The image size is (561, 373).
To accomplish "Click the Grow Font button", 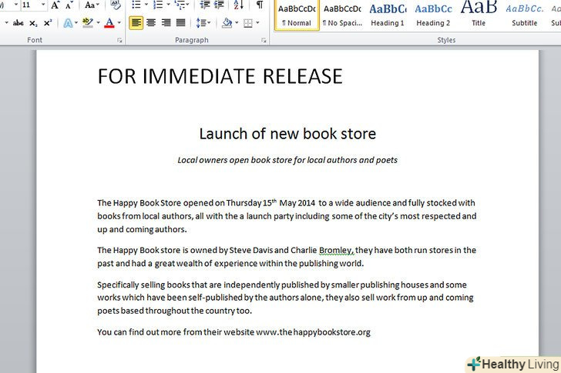I will pos(55,5).
